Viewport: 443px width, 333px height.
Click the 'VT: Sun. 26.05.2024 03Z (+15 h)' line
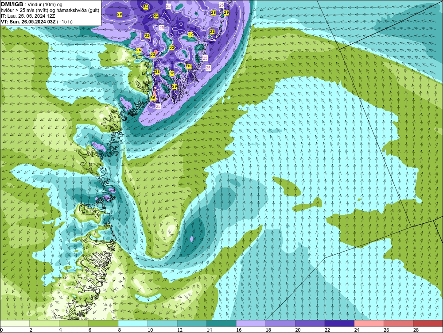tap(37, 22)
